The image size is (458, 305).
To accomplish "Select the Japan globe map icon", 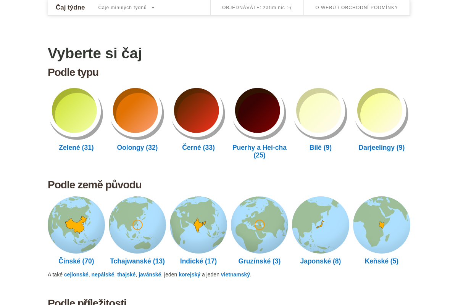I will click(x=321, y=225).
